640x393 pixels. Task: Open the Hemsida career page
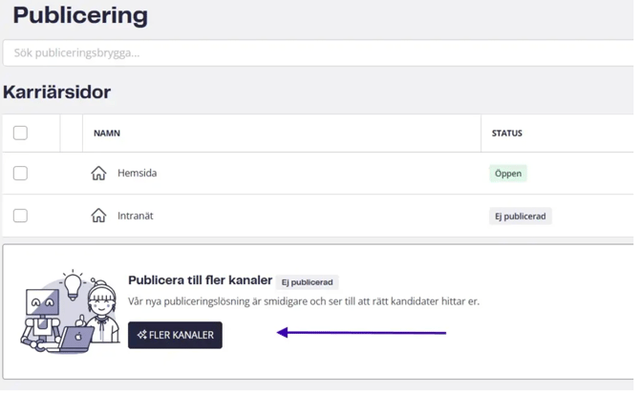[137, 174]
